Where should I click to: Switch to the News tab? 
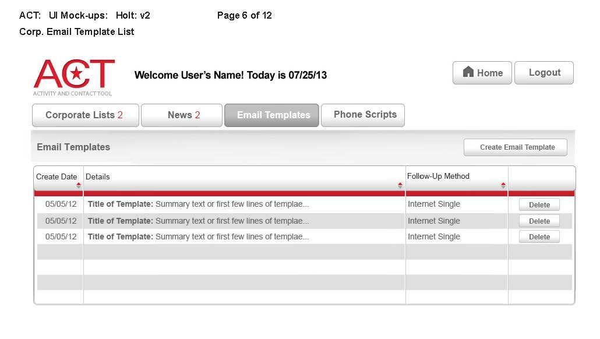click(182, 115)
